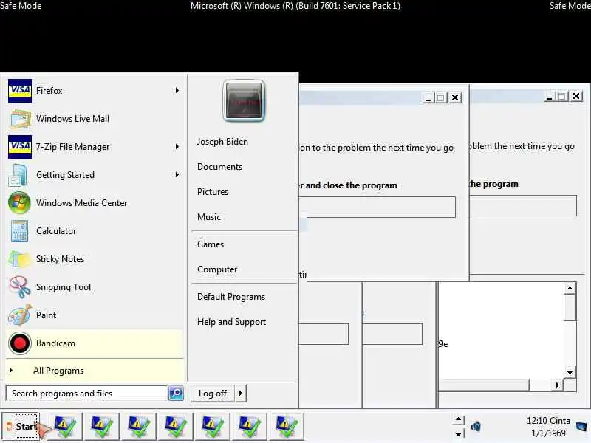This screenshot has width=591, height=443.
Task: Open Documents
Action: (x=219, y=167)
